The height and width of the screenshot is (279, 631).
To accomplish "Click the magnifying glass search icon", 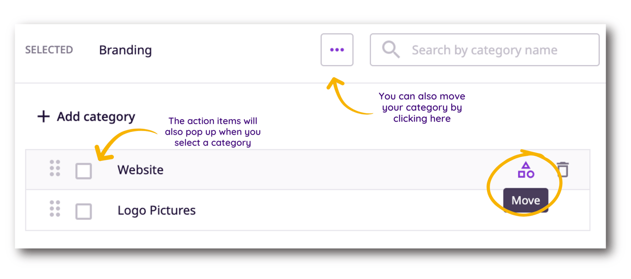I will coord(391,49).
